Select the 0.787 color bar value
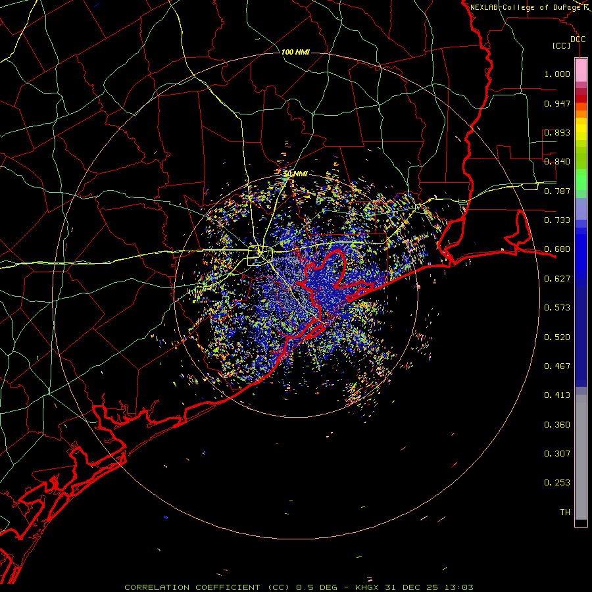 (x=557, y=191)
